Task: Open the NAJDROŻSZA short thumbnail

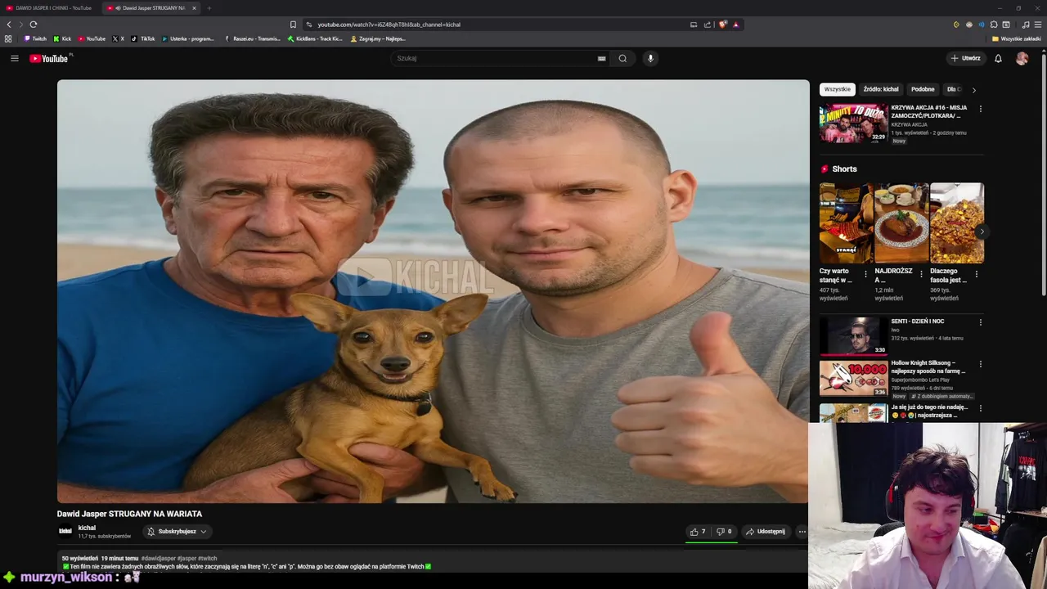Action: 901,223
